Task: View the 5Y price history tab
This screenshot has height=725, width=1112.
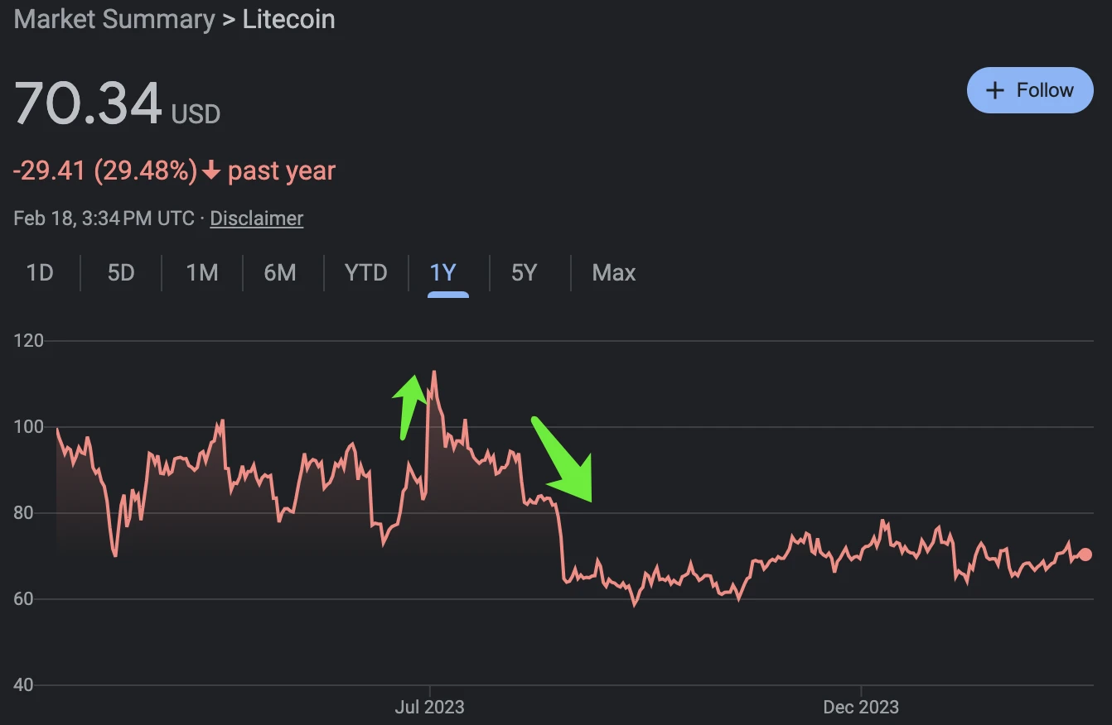Action: 524,272
